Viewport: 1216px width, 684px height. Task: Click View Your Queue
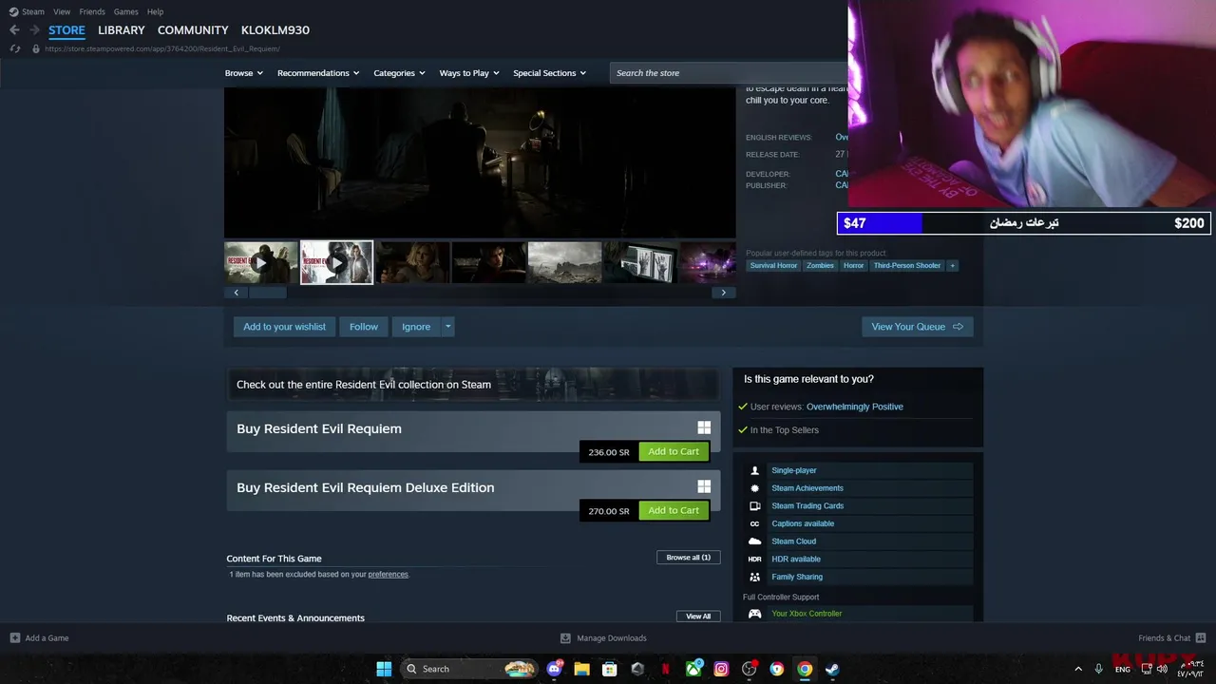point(917,327)
